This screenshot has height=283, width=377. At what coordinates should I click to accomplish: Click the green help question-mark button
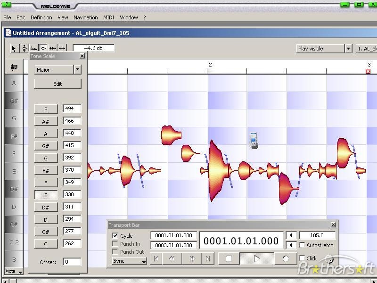[x=6, y=4]
